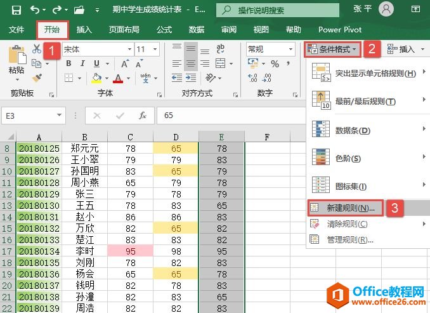Align text to bottom of cell
The image size is (430, 313).
(205, 51)
